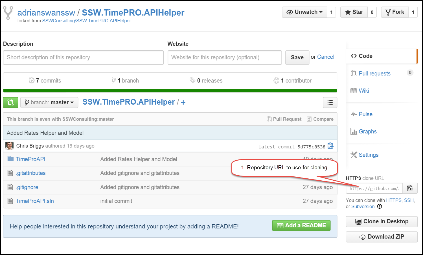Image resolution: width=423 pixels, height=255 pixels.
Task: Open the TimeProAPI folder
Action: 30,159
